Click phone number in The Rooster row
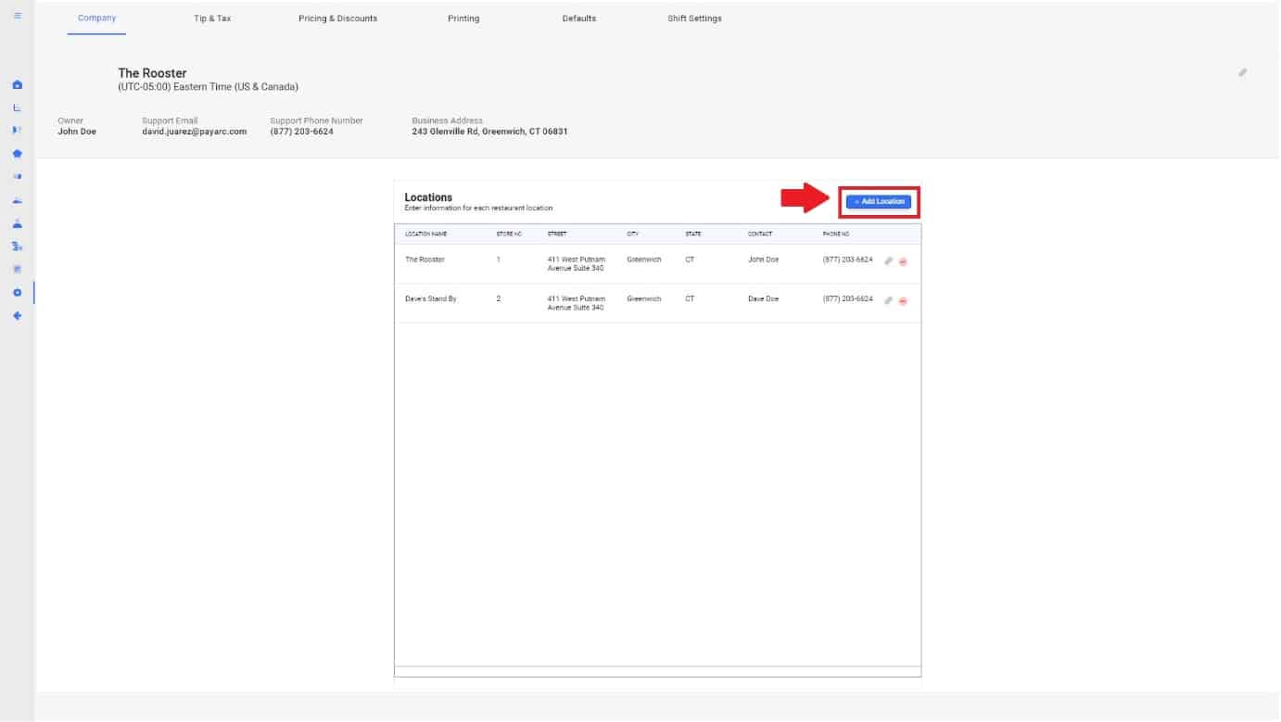The image size is (1281, 722). (847, 260)
